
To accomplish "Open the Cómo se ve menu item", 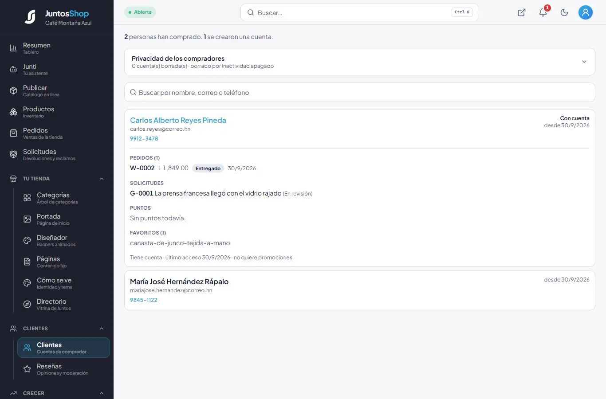I will (63, 283).
